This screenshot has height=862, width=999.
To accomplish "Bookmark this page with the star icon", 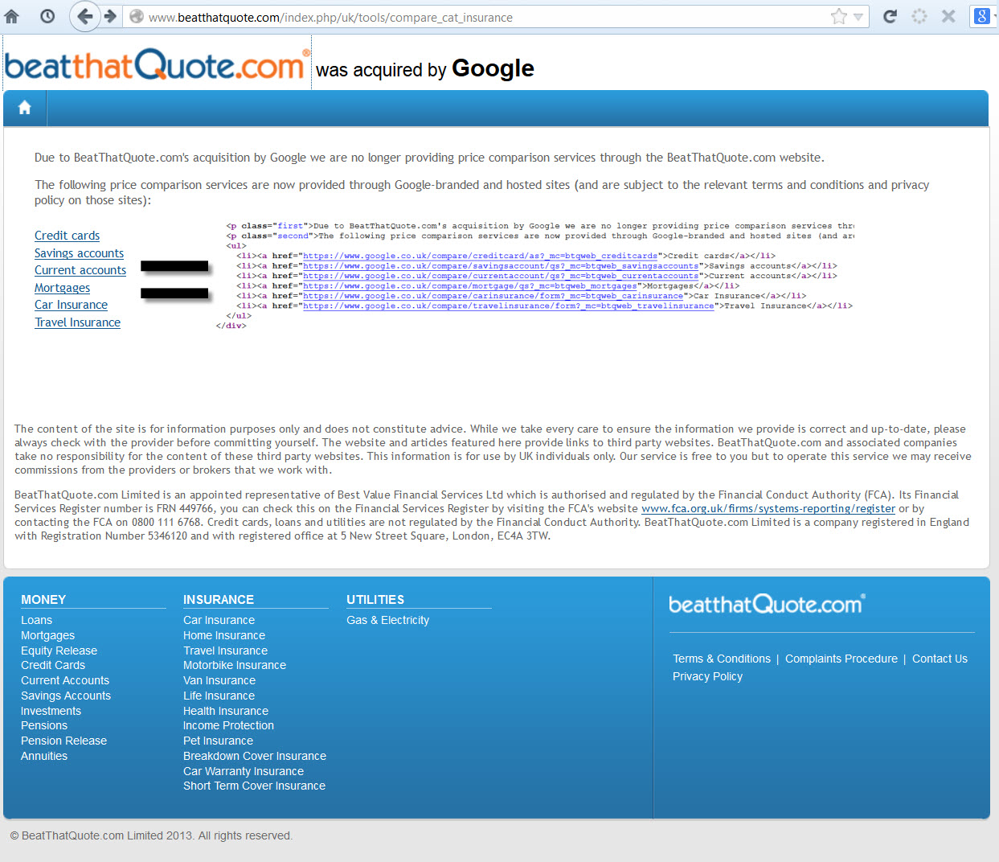I will pos(839,16).
